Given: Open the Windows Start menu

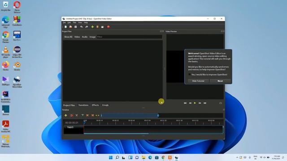Looking at the screenshot, I should (x=111, y=157).
